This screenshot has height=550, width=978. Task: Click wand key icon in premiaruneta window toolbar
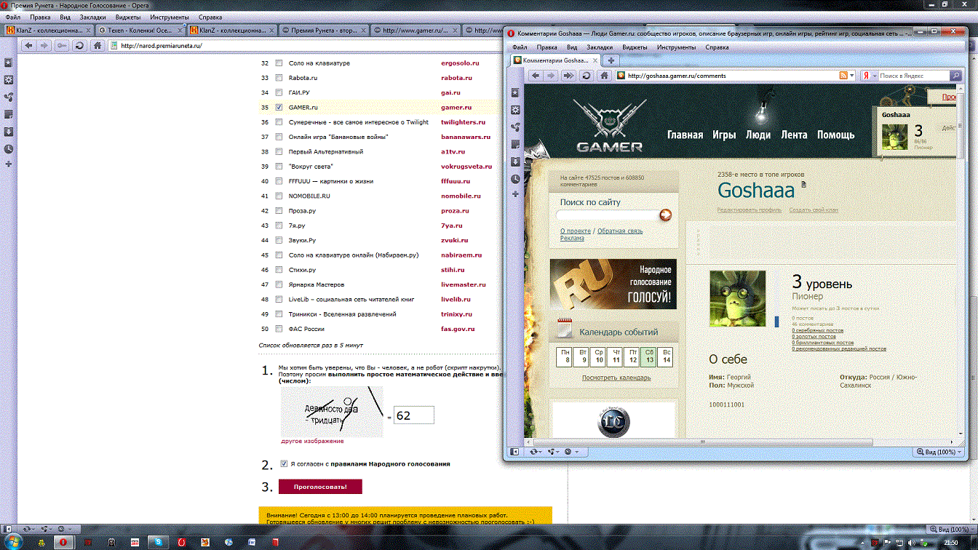62,45
